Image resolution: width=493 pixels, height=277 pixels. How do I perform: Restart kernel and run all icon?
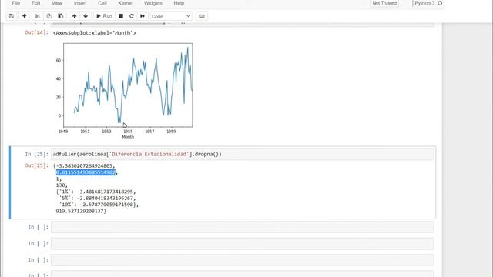point(143,16)
